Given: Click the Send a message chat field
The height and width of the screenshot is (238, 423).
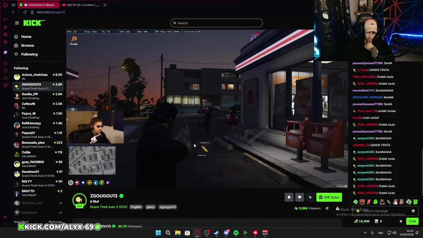Looking at the screenshot, I should click(385, 211).
